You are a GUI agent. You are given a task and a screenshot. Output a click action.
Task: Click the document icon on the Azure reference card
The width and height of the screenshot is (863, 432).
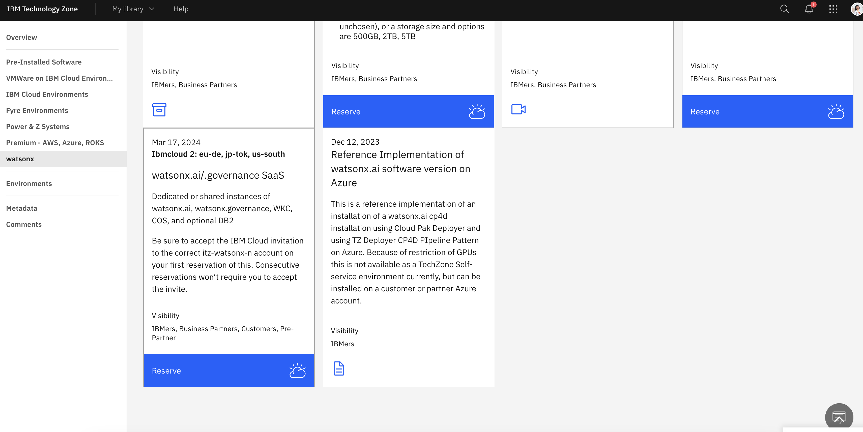339,368
